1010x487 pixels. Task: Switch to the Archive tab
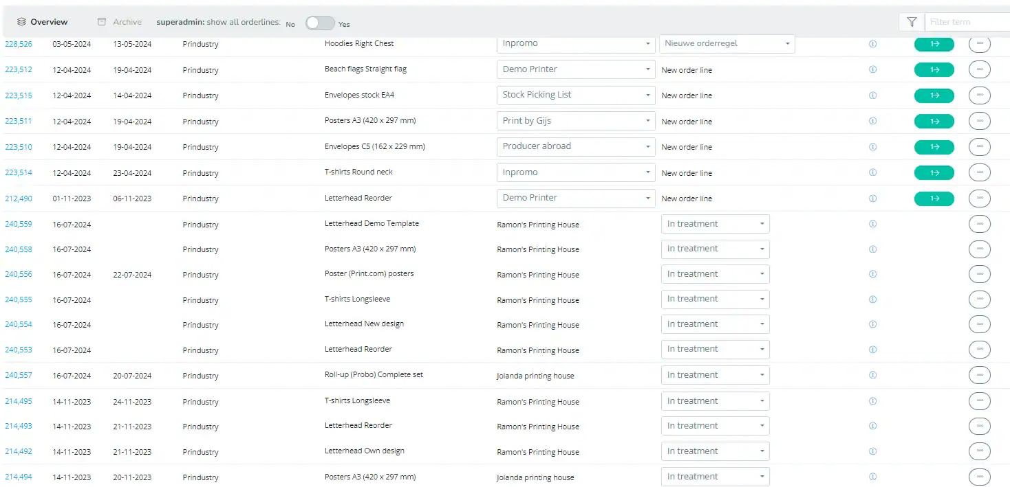click(120, 22)
